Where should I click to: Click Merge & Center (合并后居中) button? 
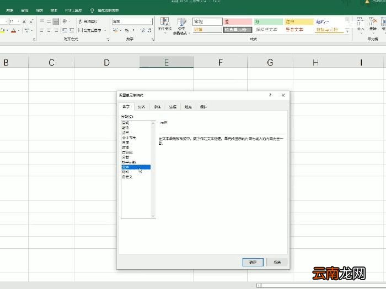91,30
